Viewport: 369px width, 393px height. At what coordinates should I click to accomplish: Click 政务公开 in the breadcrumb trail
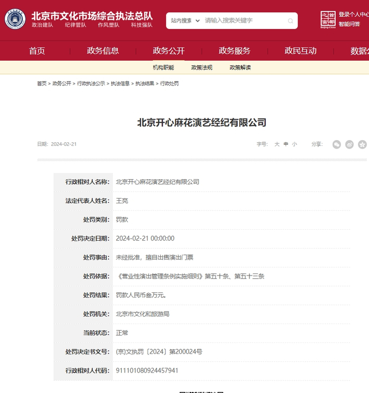click(62, 83)
